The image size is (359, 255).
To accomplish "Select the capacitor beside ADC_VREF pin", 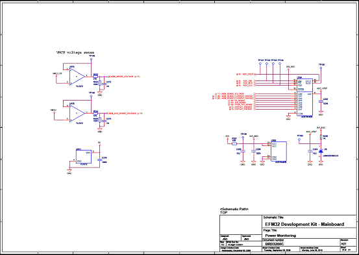I will click(x=321, y=101).
